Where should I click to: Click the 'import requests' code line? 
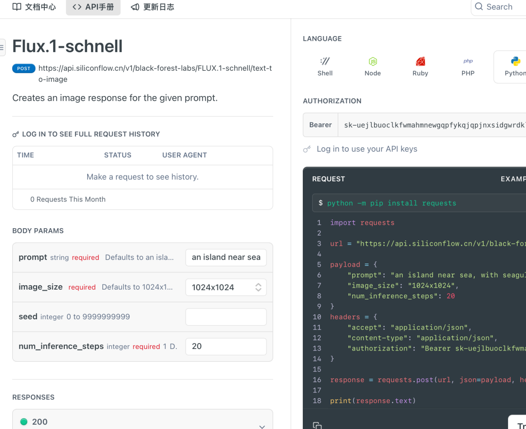pos(362,223)
